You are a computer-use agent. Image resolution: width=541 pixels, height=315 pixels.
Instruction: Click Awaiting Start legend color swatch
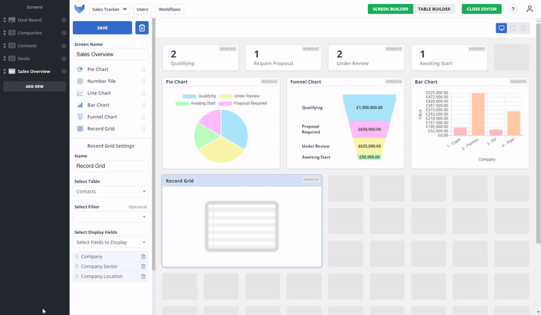(182, 103)
